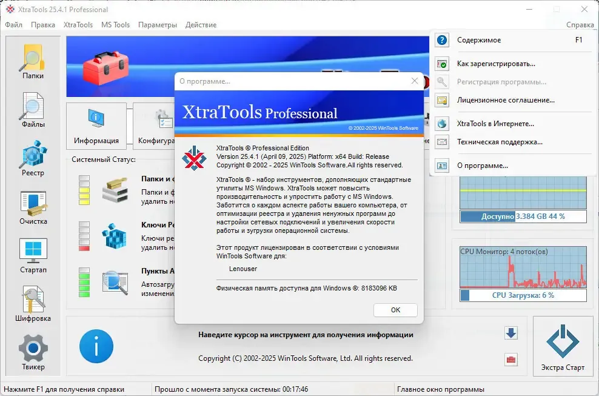This screenshot has height=396, width=599.
Task: Click uptime text in status bar
Action: point(231,389)
